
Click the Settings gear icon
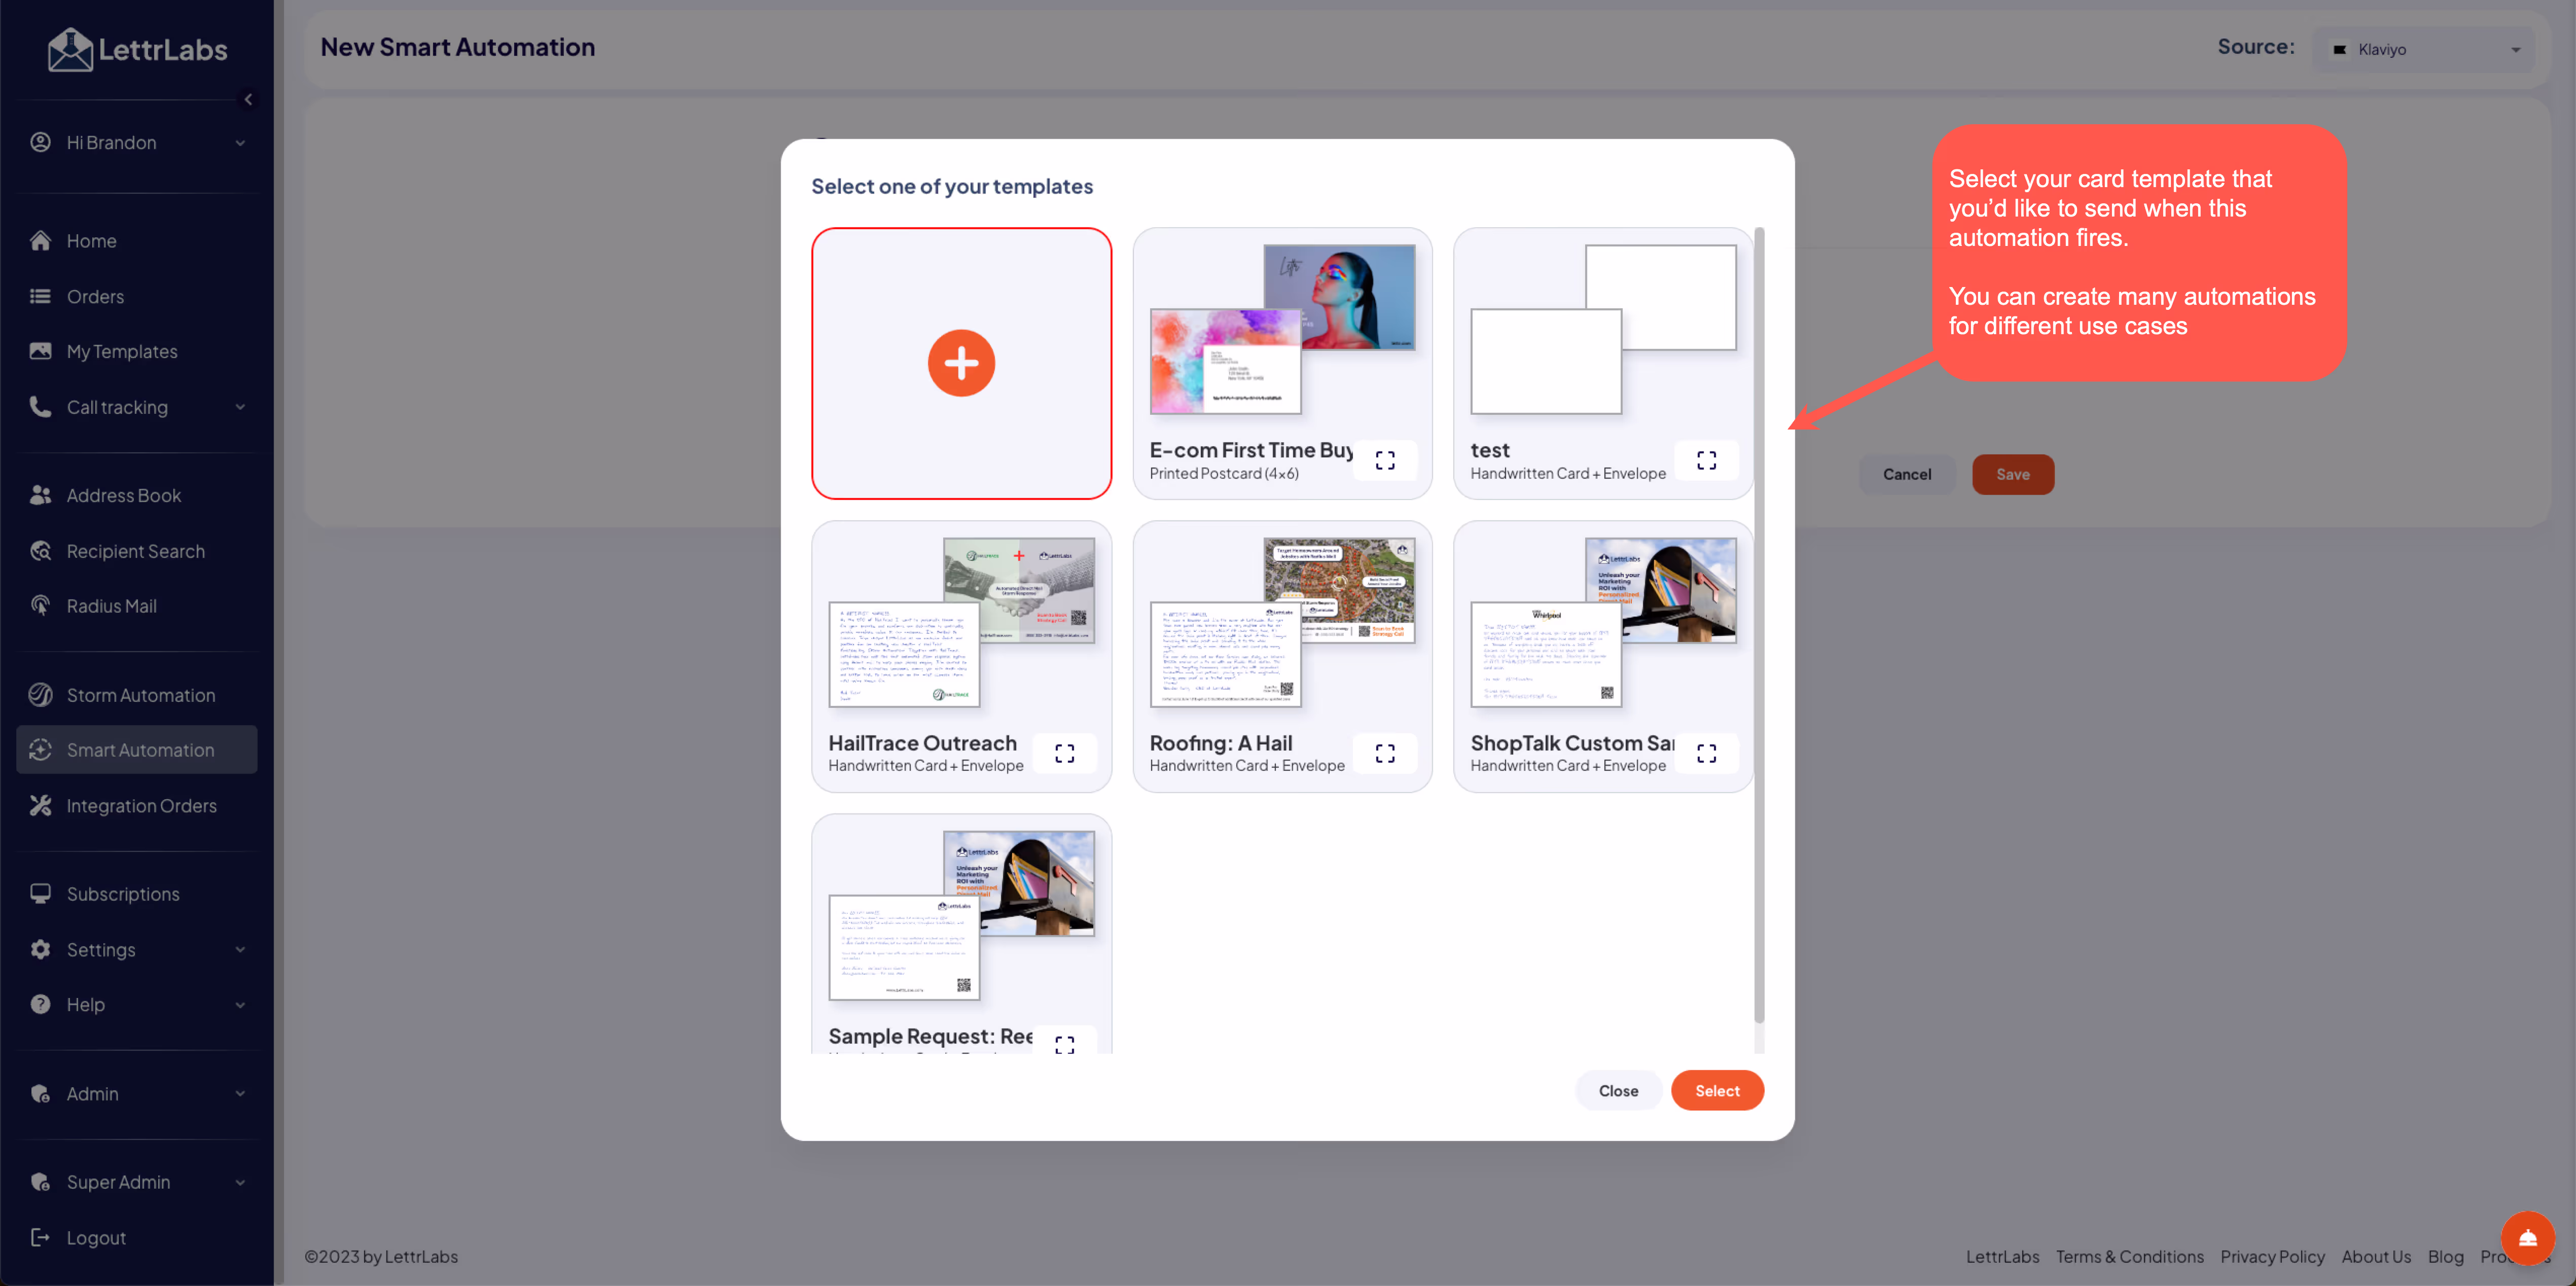(40, 950)
